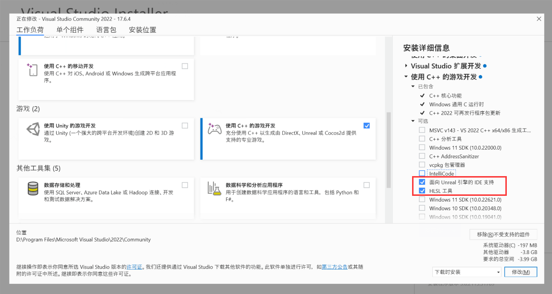552x294 pixels.
Task: Check Windows 10 SDK (10.0.20348.0) option
Action: [422, 208]
